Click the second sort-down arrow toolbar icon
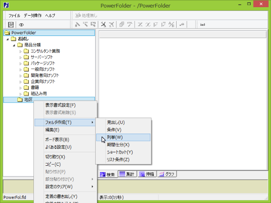 [x=163, y=25]
